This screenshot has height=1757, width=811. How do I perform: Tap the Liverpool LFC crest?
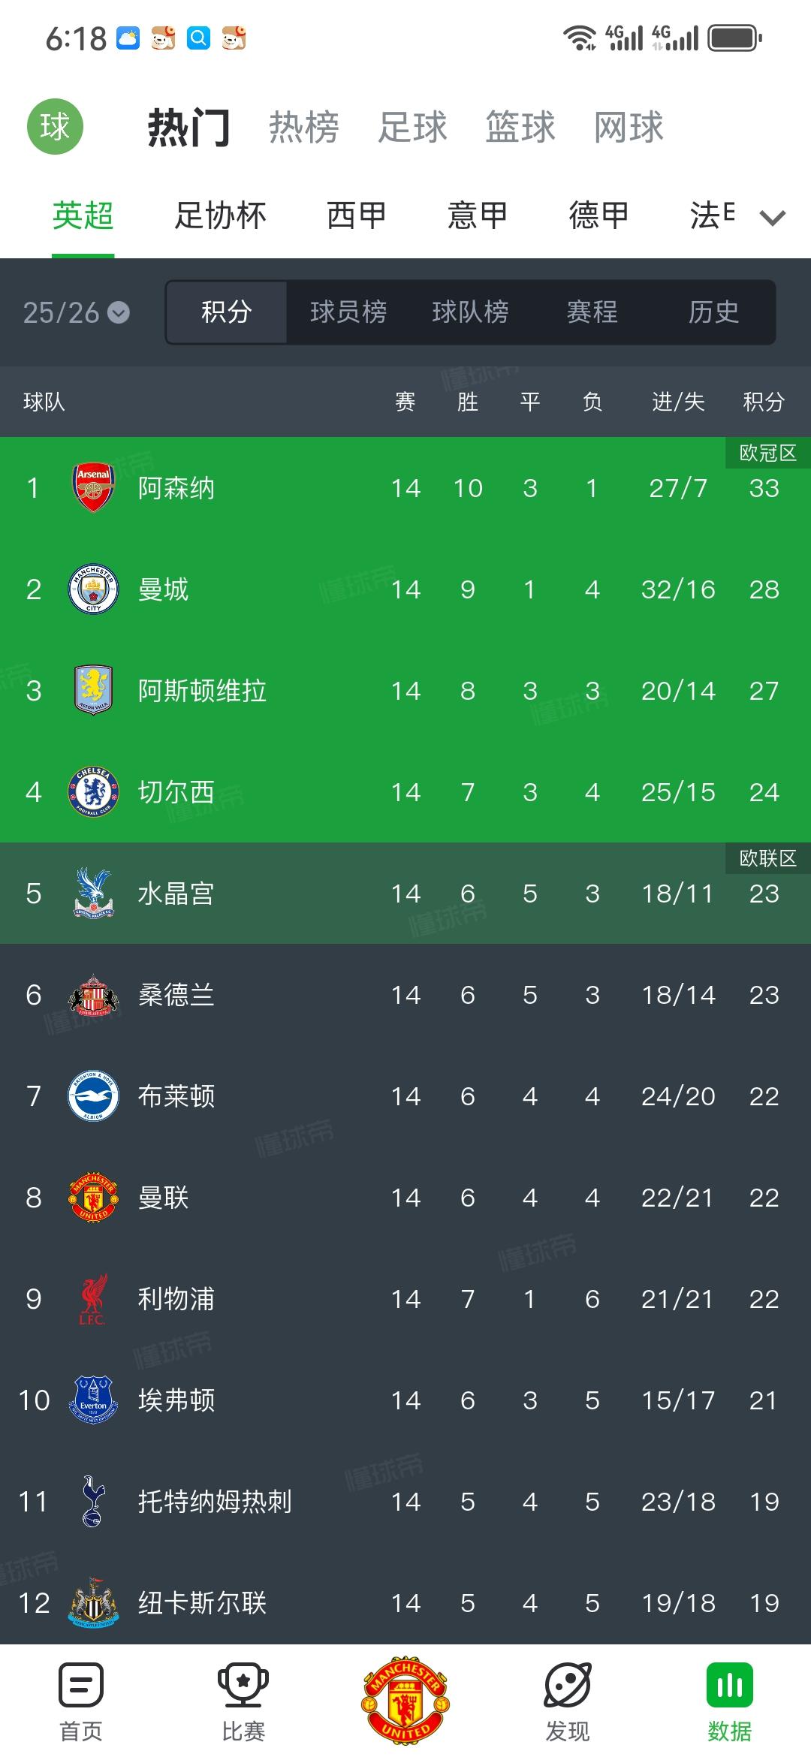coord(93,1299)
